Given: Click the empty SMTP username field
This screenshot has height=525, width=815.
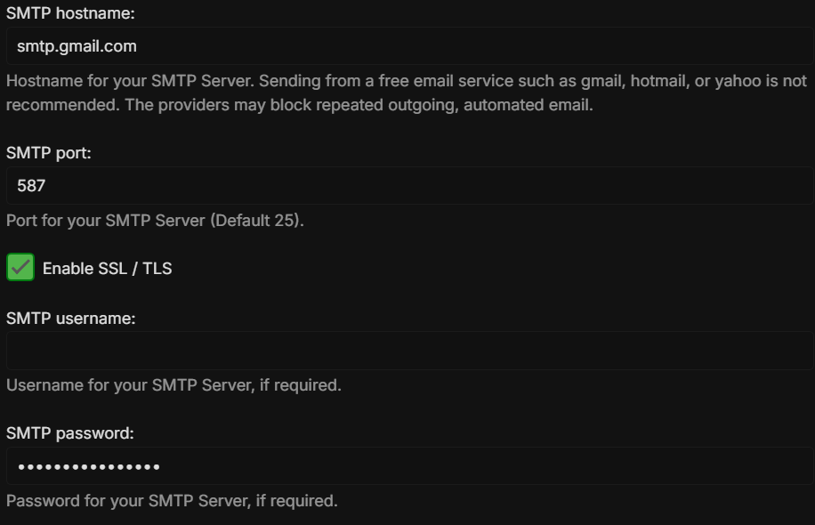Looking at the screenshot, I should tap(409, 351).
